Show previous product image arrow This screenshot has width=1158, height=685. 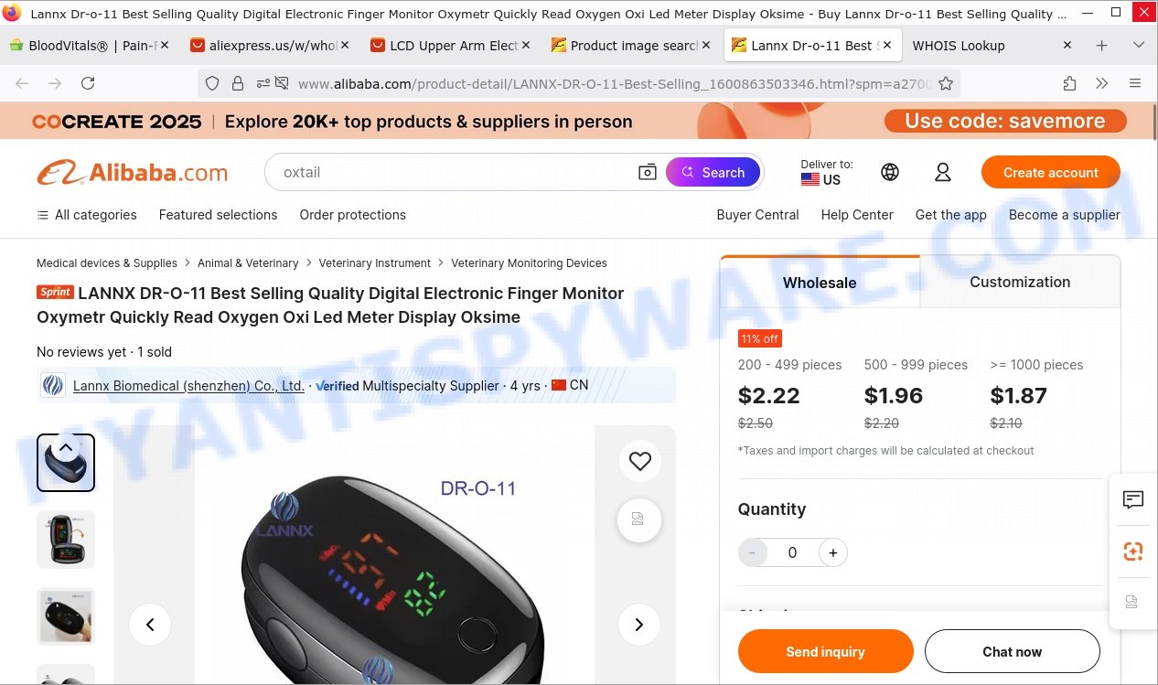150,625
